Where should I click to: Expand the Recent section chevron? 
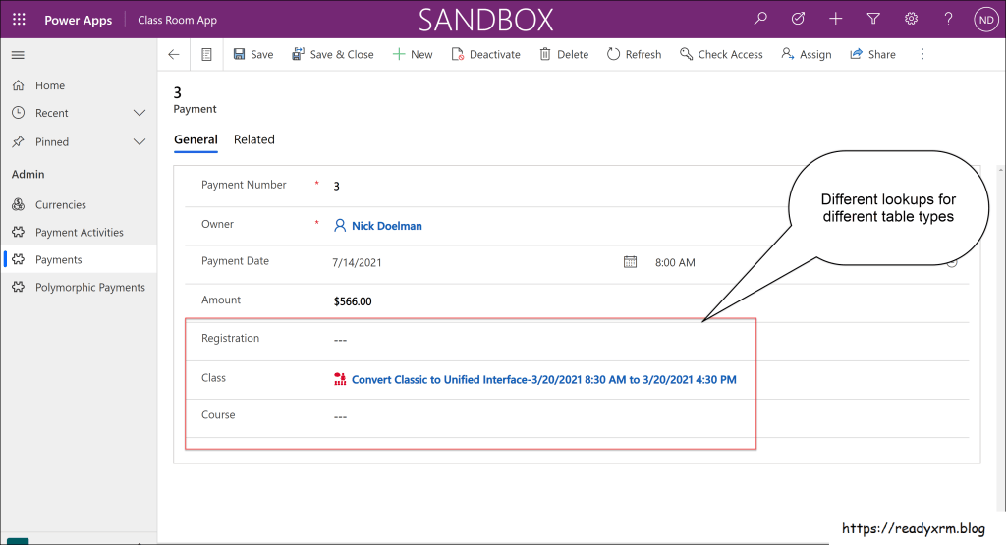[x=140, y=113]
